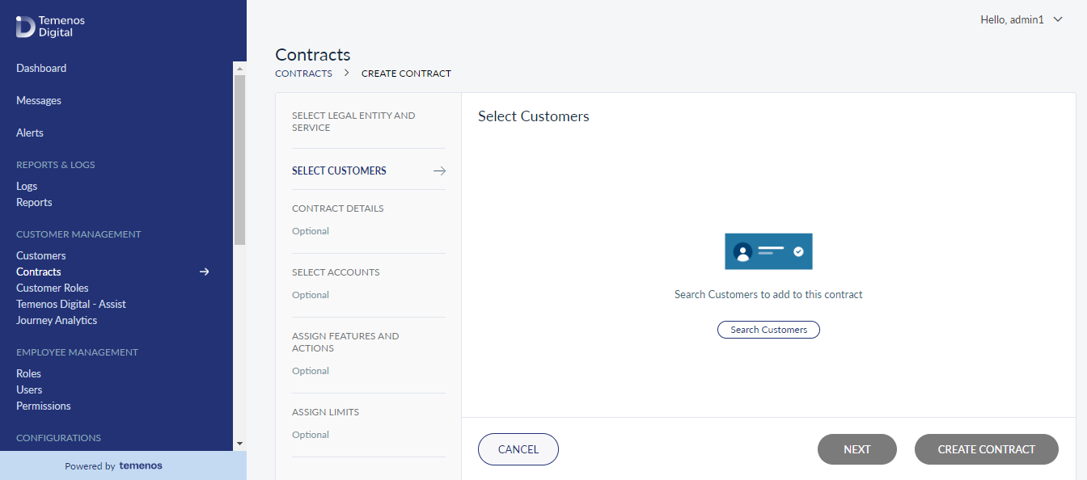Click the breadcrumb chevron separator
The height and width of the screenshot is (480, 1087).
point(346,73)
